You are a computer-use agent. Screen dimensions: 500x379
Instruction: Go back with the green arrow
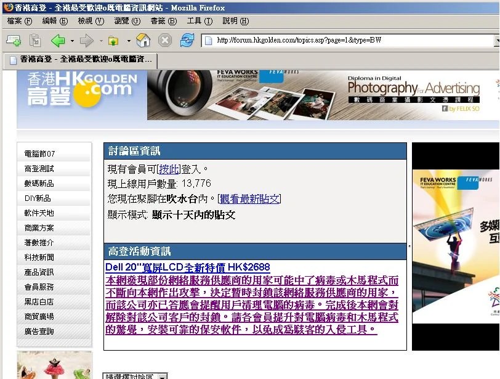tap(58, 41)
